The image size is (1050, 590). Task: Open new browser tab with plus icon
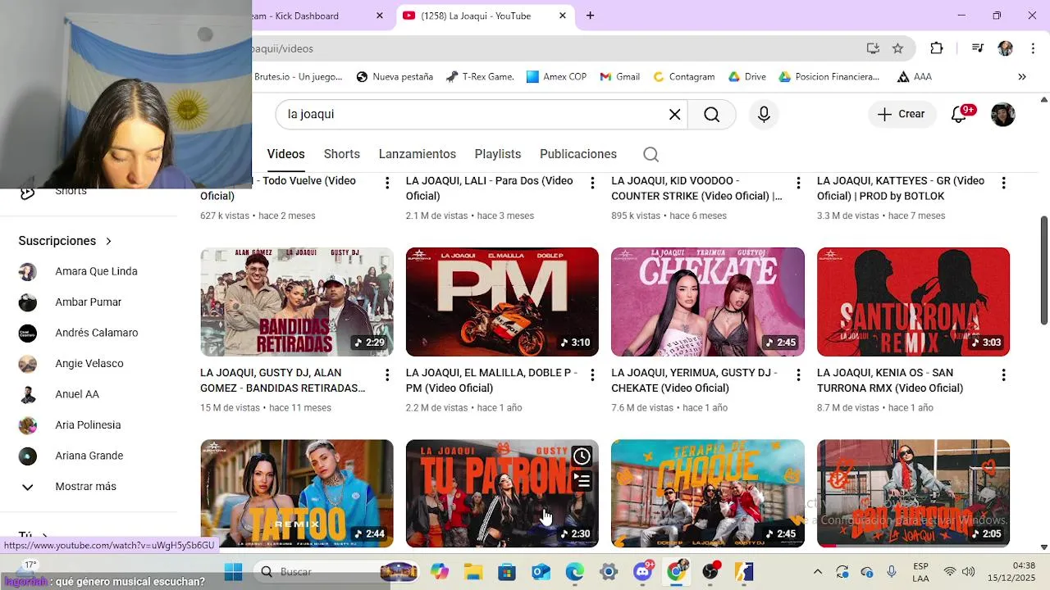click(x=590, y=16)
